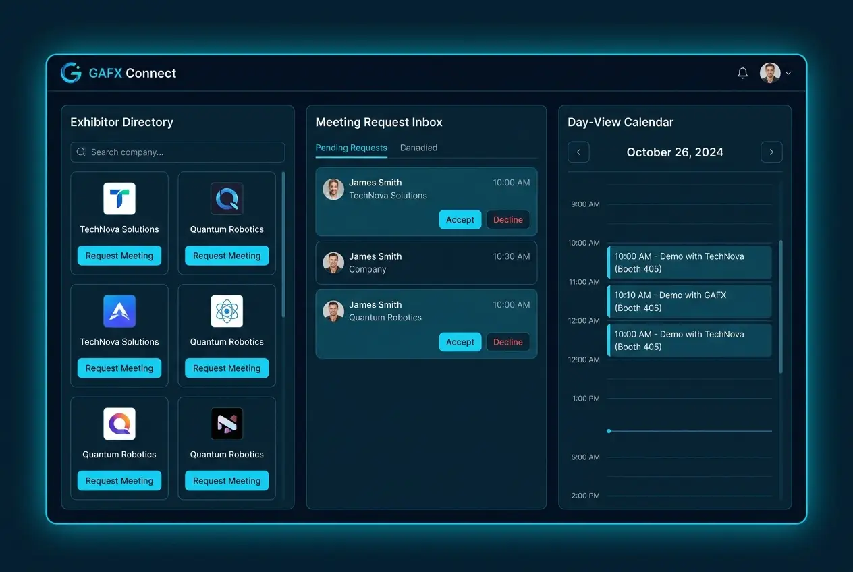Click the 10:30 AM request timestamp
The image size is (853, 572).
pyautogui.click(x=512, y=256)
